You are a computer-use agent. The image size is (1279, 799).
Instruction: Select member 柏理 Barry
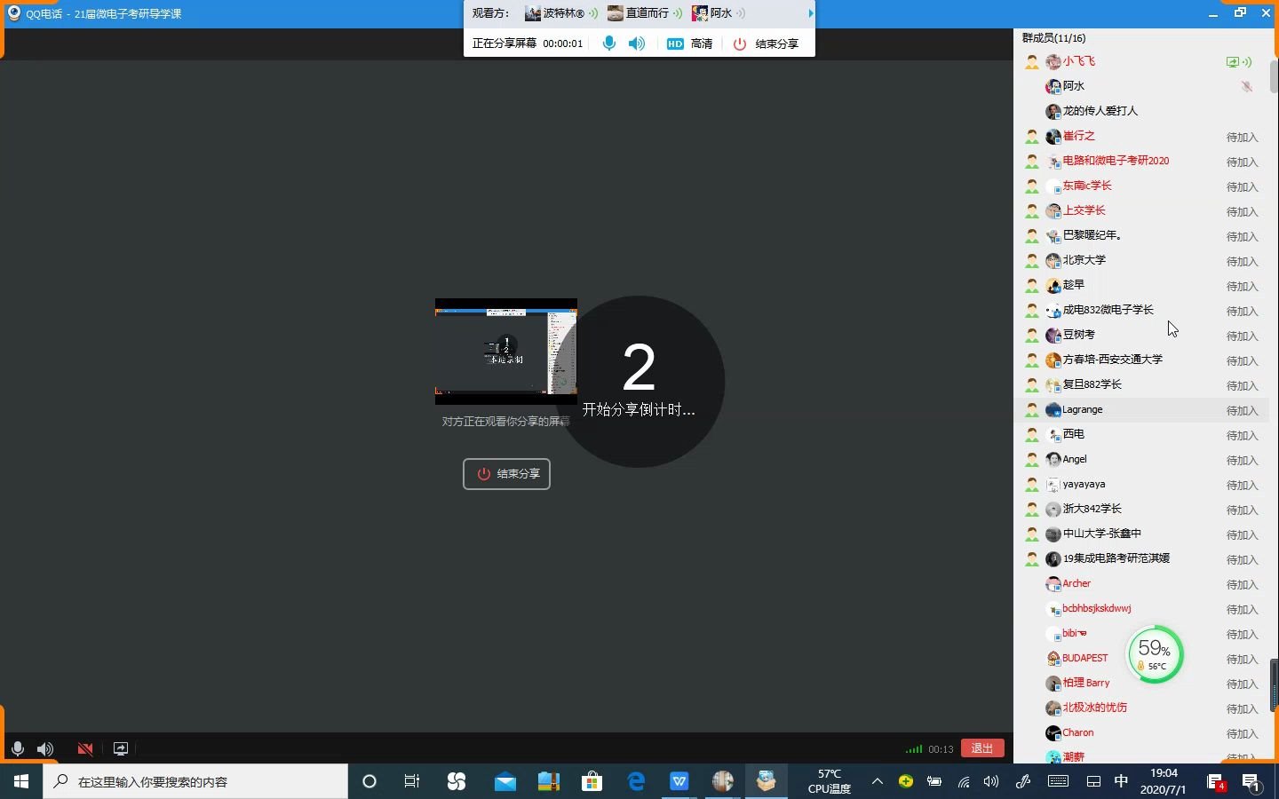1086,683
